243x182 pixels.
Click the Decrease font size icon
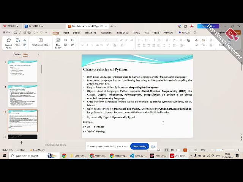tap(126, 40)
